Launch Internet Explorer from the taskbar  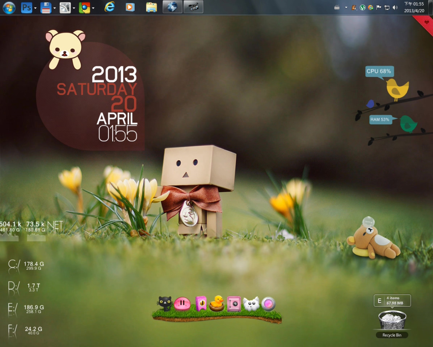[x=109, y=7]
